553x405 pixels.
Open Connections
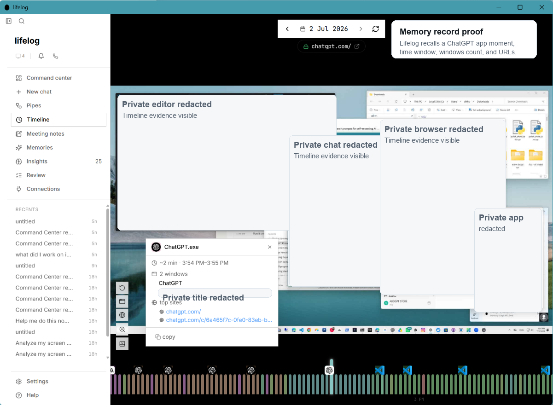click(58, 189)
